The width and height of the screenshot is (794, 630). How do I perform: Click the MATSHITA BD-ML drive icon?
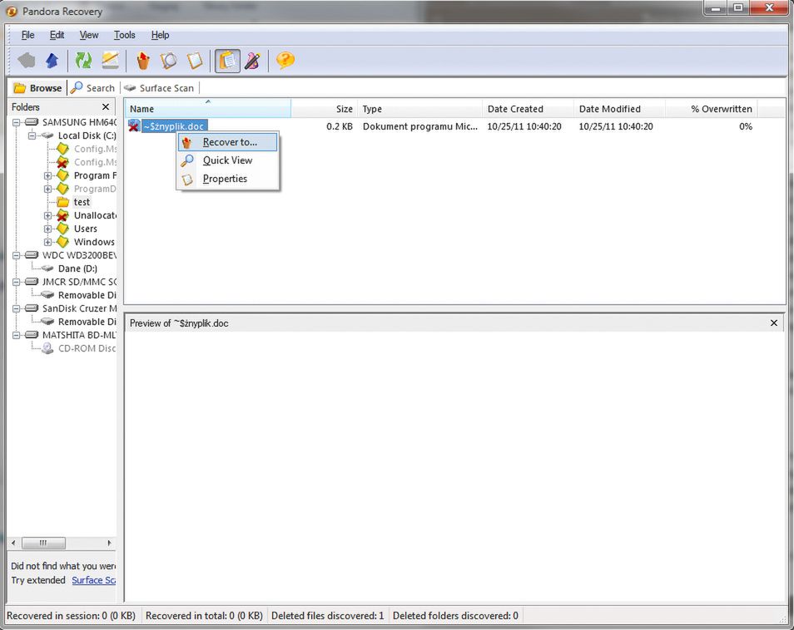(x=32, y=335)
